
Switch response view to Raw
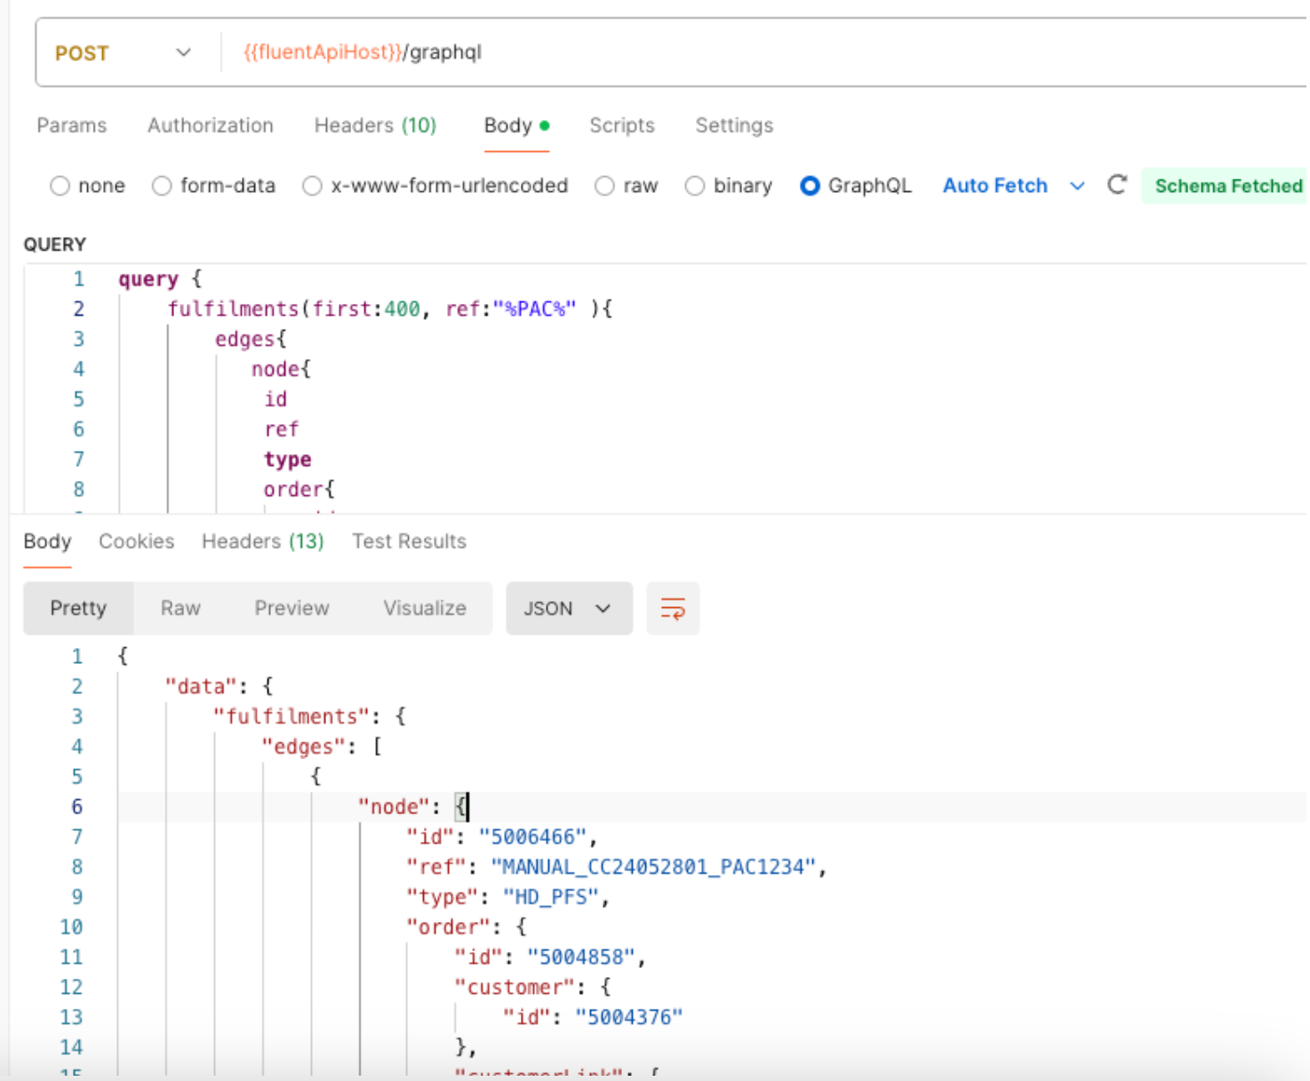pos(180,609)
